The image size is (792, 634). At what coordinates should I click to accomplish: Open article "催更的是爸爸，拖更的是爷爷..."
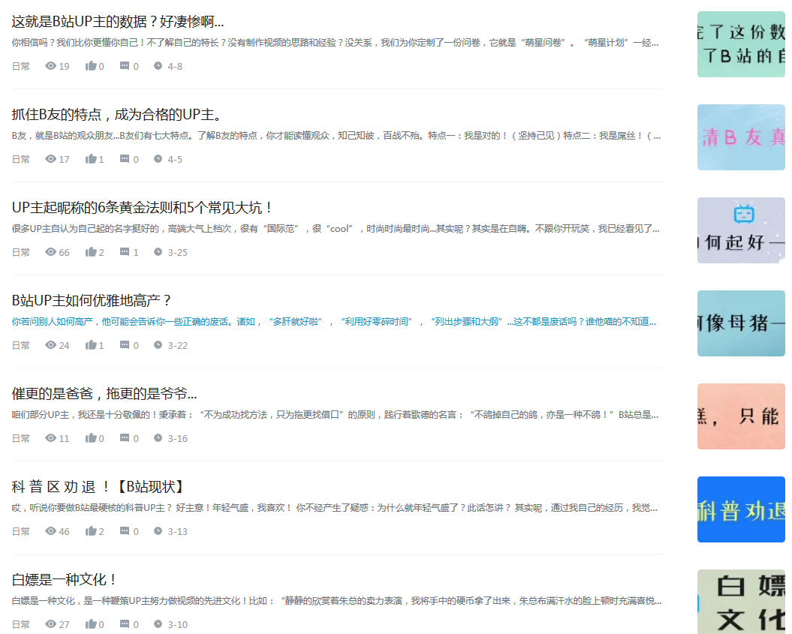[x=104, y=393]
